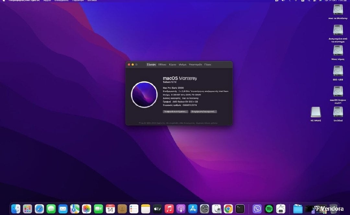The image size is (350, 215).
Task: Open Calendar showing date 14
Action: tap(110, 209)
